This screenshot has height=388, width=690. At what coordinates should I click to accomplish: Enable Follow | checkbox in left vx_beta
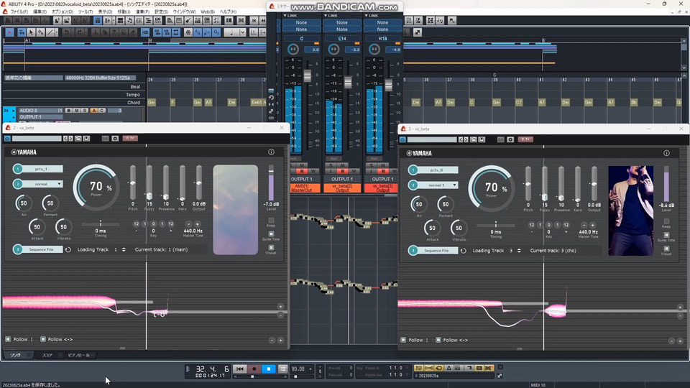(x=8, y=339)
